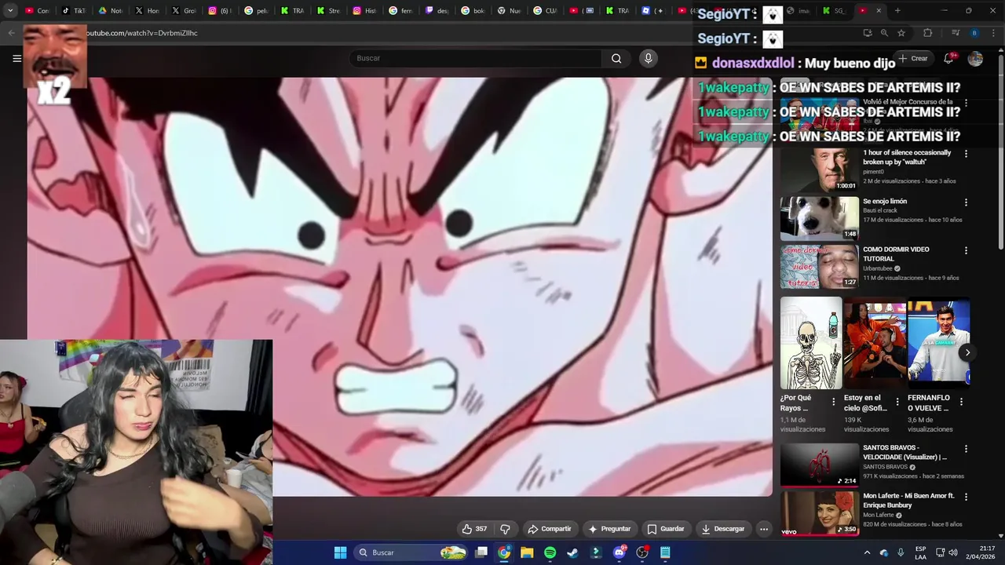Open the 'Bauti el crack' channel name
The height and width of the screenshot is (565, 1005).
click(883, 210)
